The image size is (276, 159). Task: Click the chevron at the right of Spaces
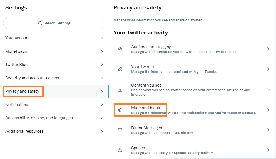[x=268, y=150]
